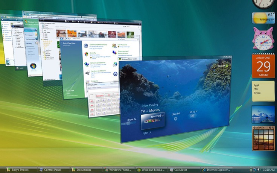Collapse the Folders node in Photo Gallery
This screenshot has width=277, height=173.
[43, 52]
